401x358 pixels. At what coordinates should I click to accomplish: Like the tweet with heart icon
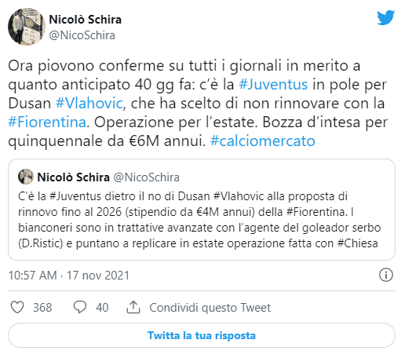click(17, 307)
